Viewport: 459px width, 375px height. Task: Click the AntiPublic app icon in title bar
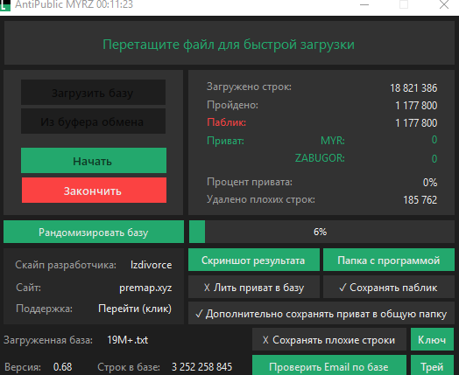coord(5,5)
